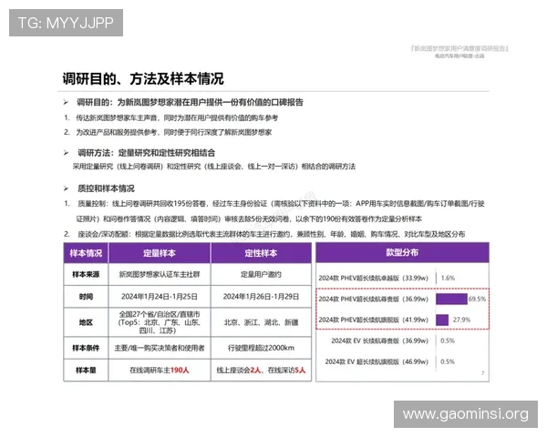Click the slide title 调研目的、方法及样本情况
Image resolution: width=547 pixels, height=437 pixels.
[x=143, y=79]
